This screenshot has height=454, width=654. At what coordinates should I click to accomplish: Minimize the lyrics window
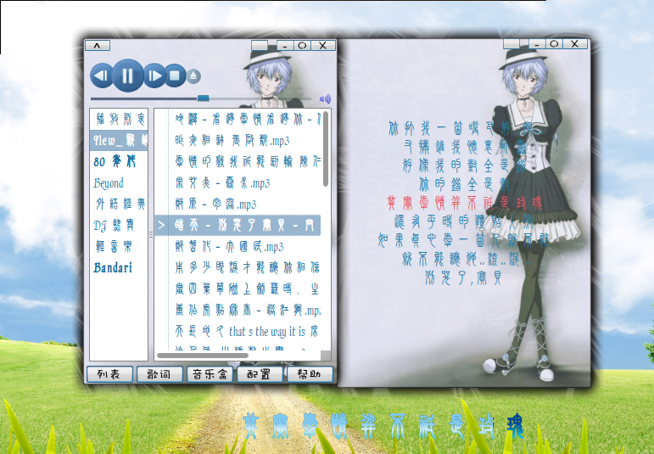click(537, 43)
